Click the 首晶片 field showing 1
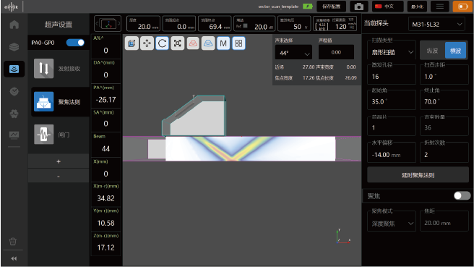The width and height of the screenshot is (474, 267). (x=392, y=127)
